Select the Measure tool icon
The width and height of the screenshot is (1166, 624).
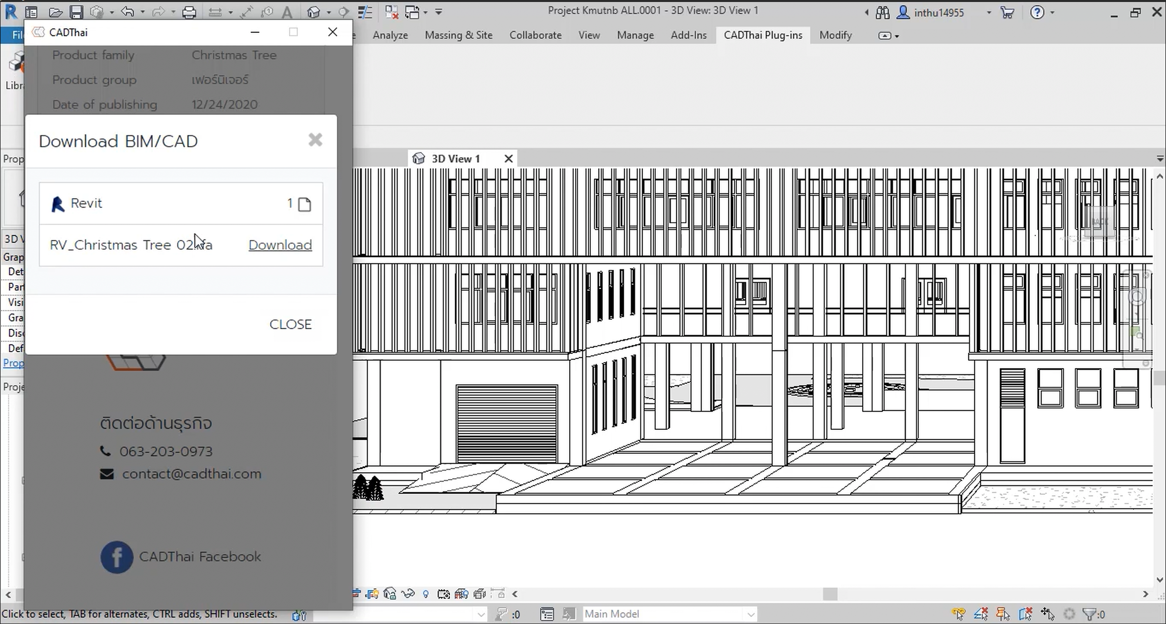[x=215, y=12]
